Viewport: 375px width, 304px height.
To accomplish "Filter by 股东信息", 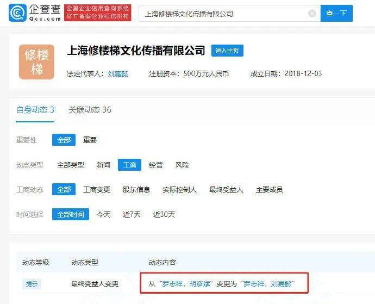I will click(136, 190).
